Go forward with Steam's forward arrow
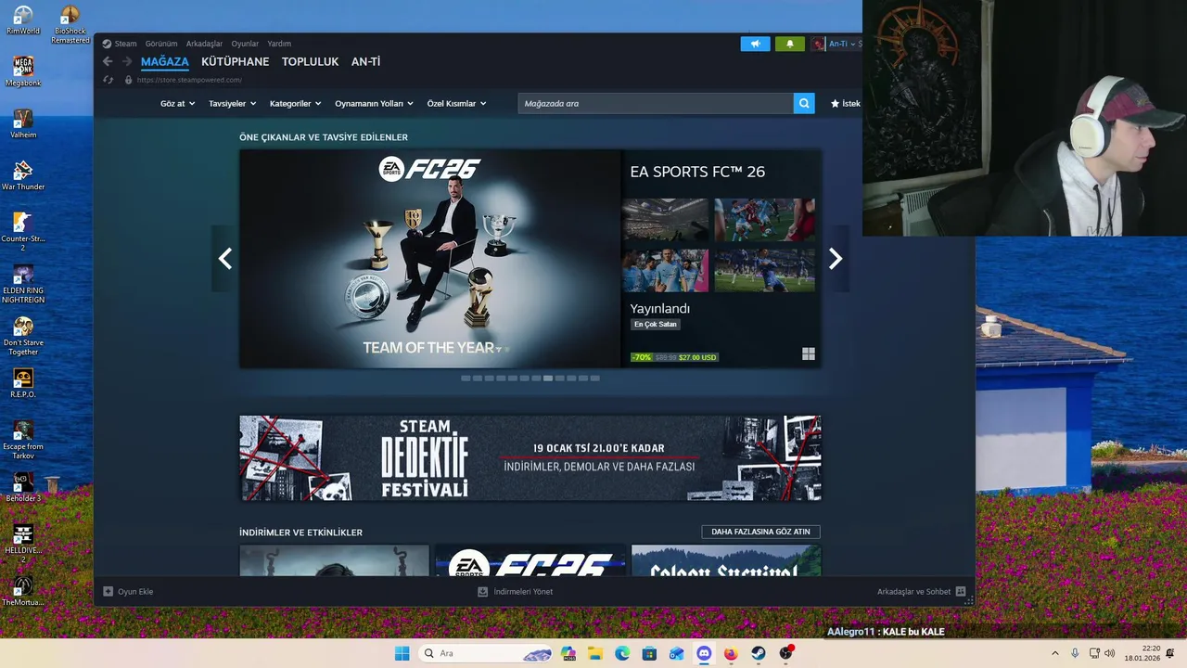 (x=127, y=62)
